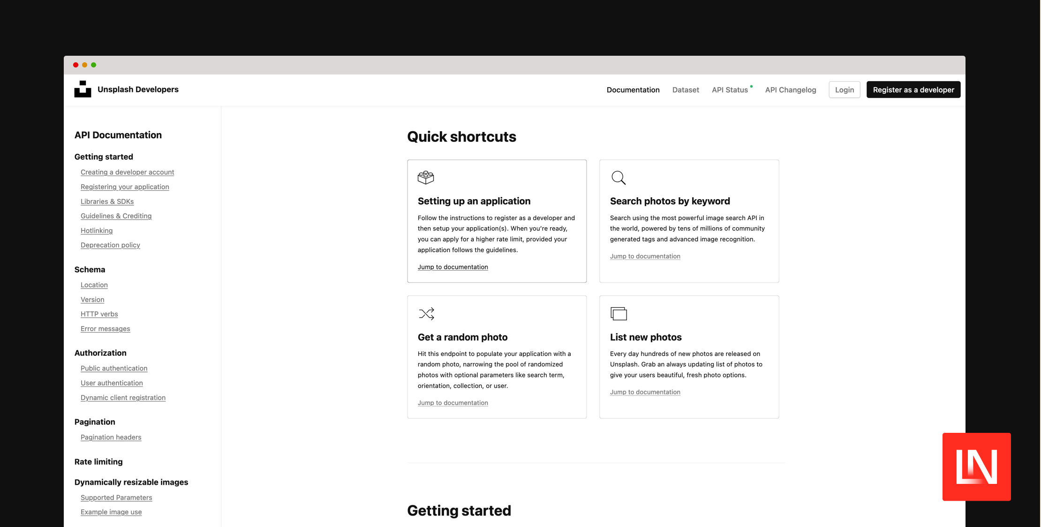
Task: Click the Login button
Action: pos(844,89)
